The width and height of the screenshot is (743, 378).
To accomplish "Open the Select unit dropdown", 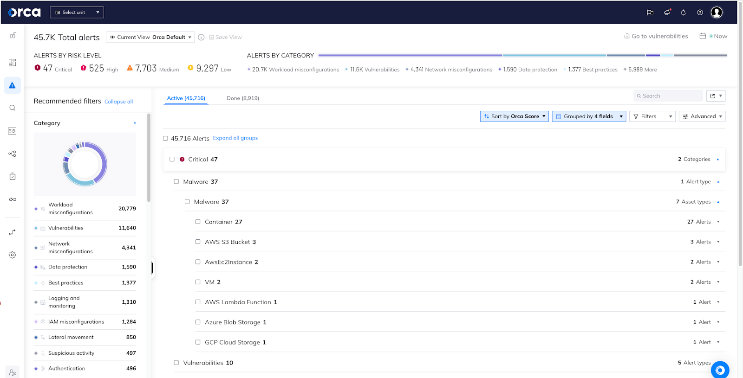I will (x=77, y=13).
